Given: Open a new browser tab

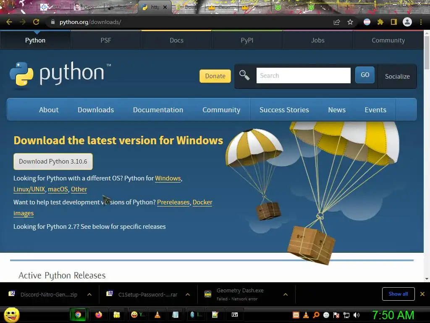Looking at the screenshot, I should pos(347,8).
